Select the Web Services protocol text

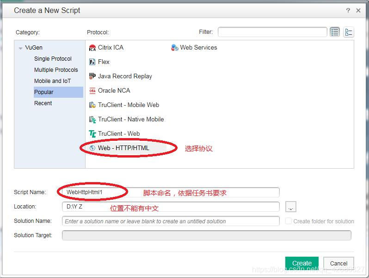tap(198, 48)
